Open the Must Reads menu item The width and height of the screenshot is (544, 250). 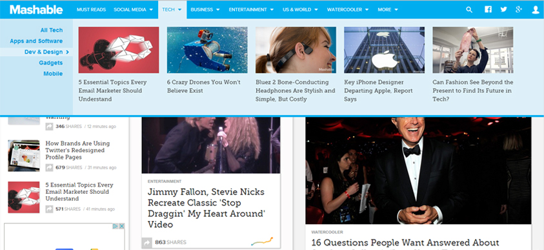point(91,10)
